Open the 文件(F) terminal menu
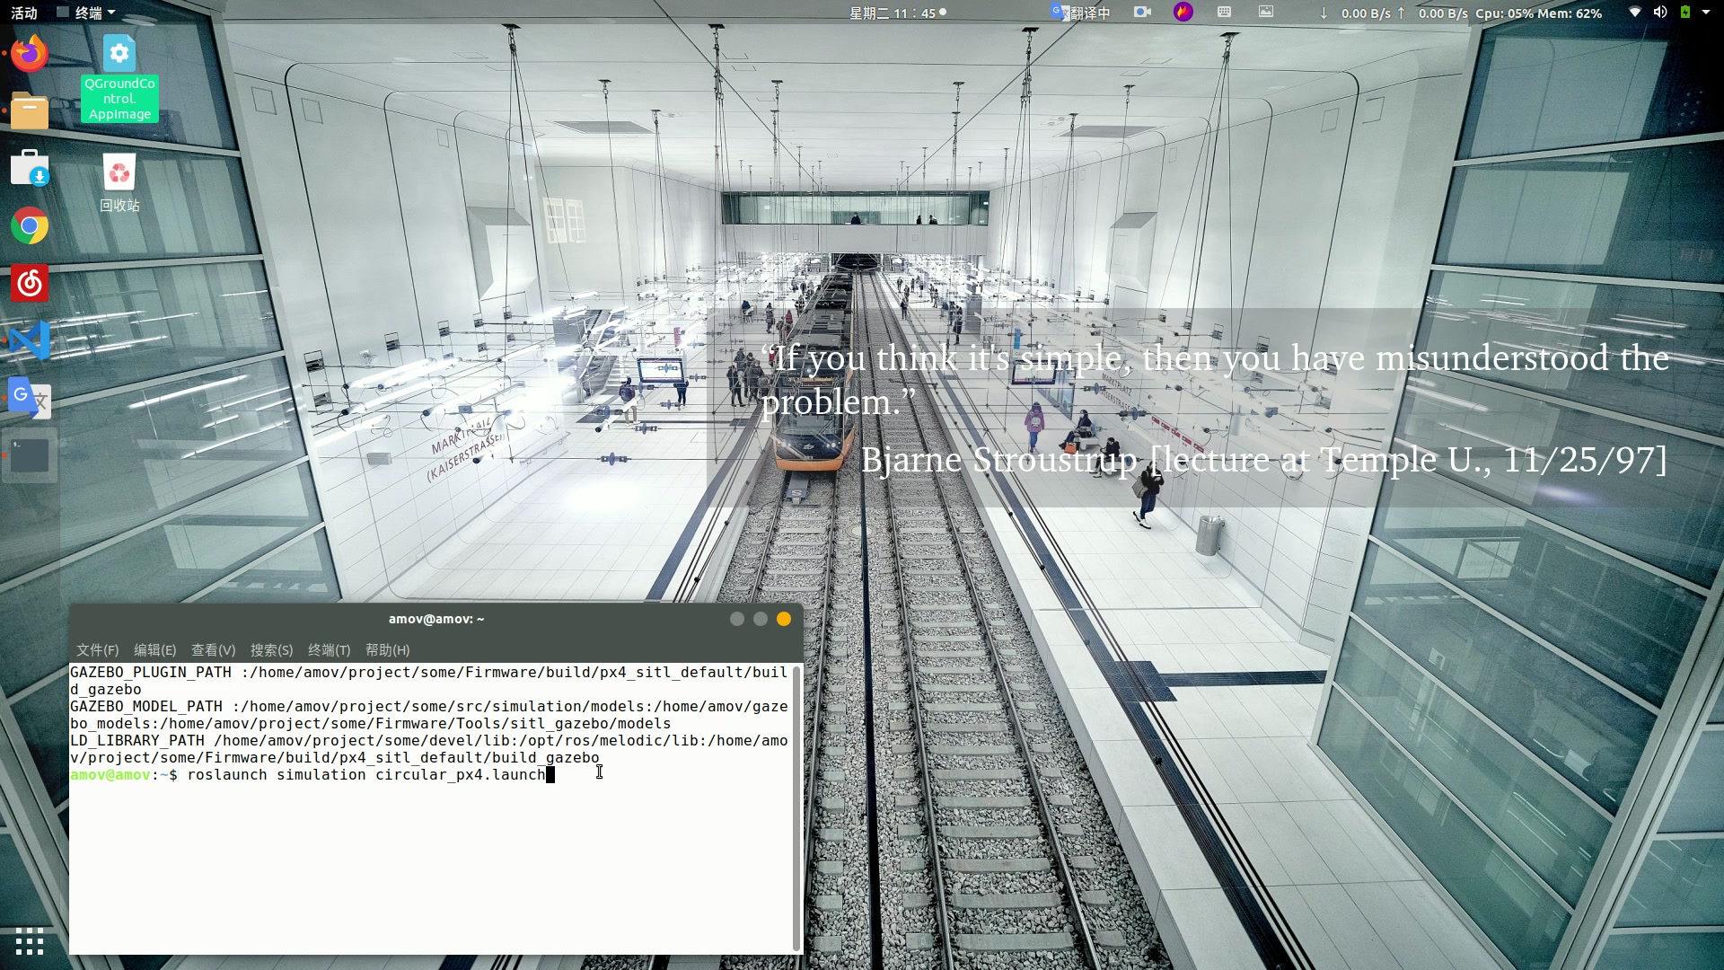 pyautogui.click(x=97, y=649)
